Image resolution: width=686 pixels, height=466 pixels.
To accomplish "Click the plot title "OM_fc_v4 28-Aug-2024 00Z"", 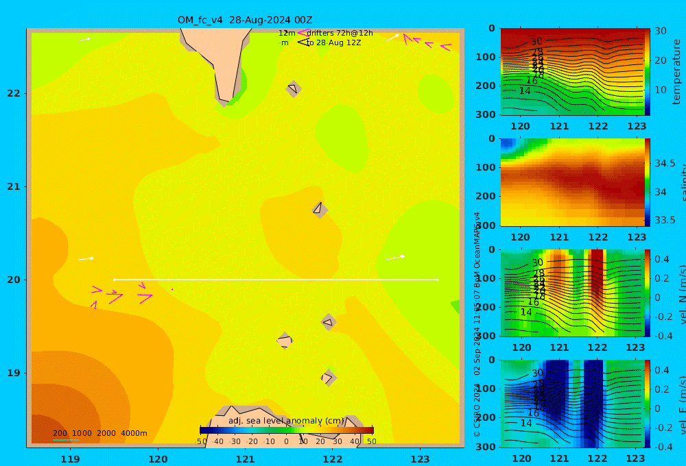I will pyautogui.click(x=245, y=20).
